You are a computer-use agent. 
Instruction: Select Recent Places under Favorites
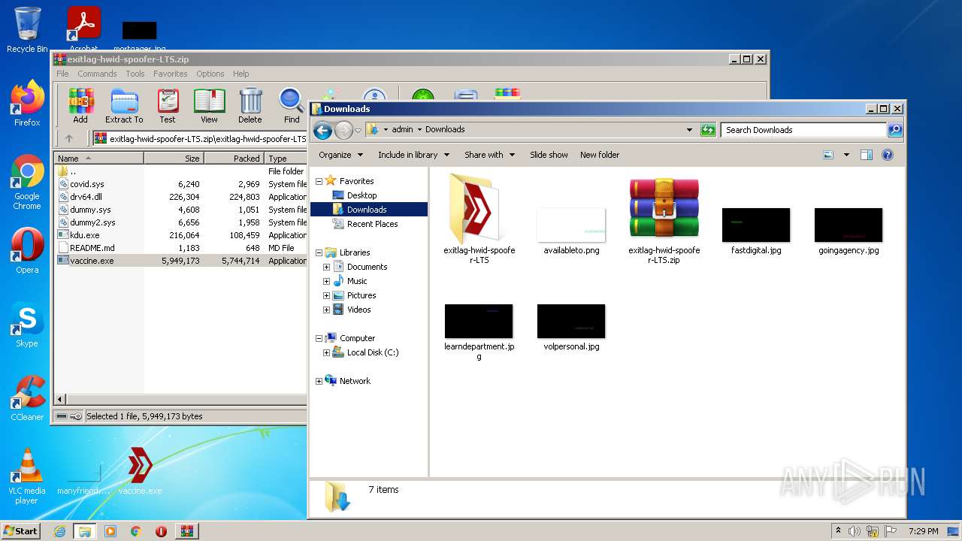372,224
